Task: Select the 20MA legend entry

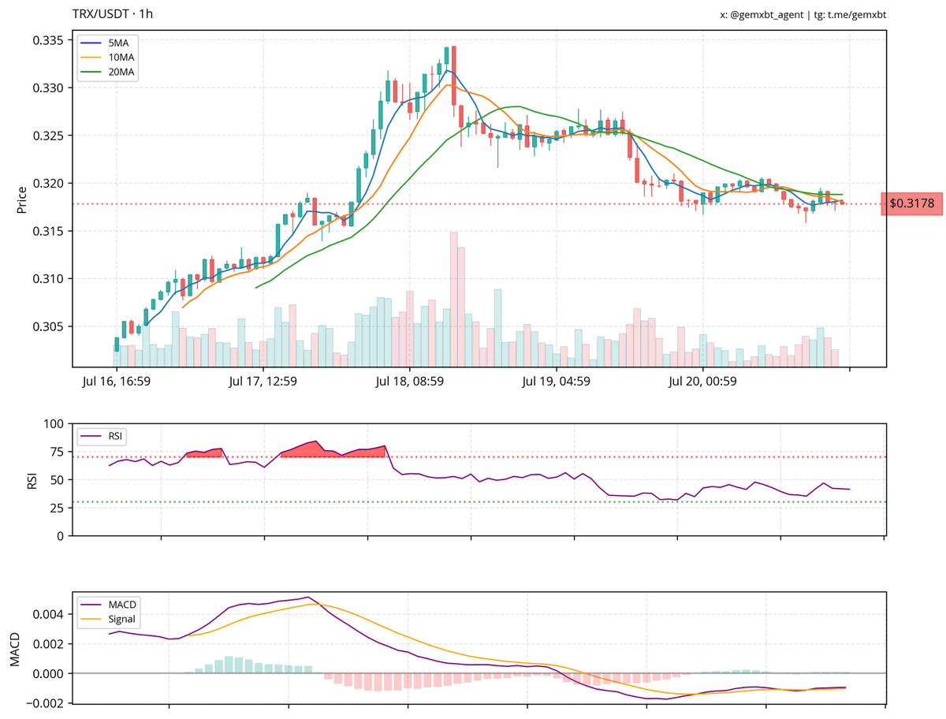Action: [107, 73]
